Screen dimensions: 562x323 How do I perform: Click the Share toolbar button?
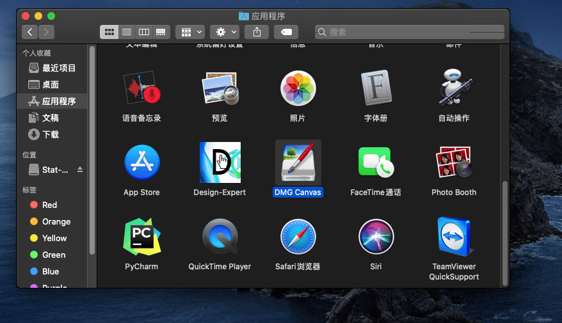(x=257, y=32)
